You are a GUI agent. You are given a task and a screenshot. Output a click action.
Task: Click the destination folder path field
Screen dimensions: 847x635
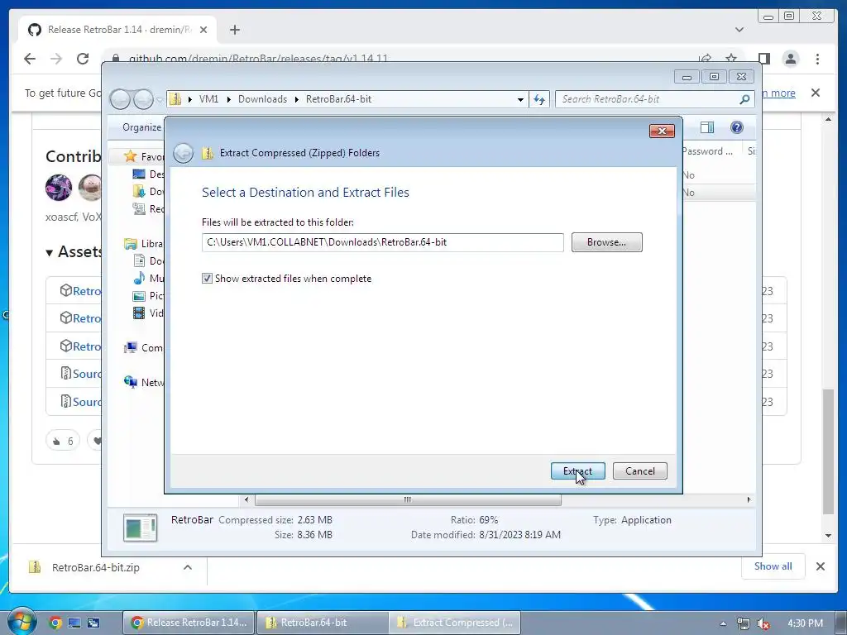[382, 242]
